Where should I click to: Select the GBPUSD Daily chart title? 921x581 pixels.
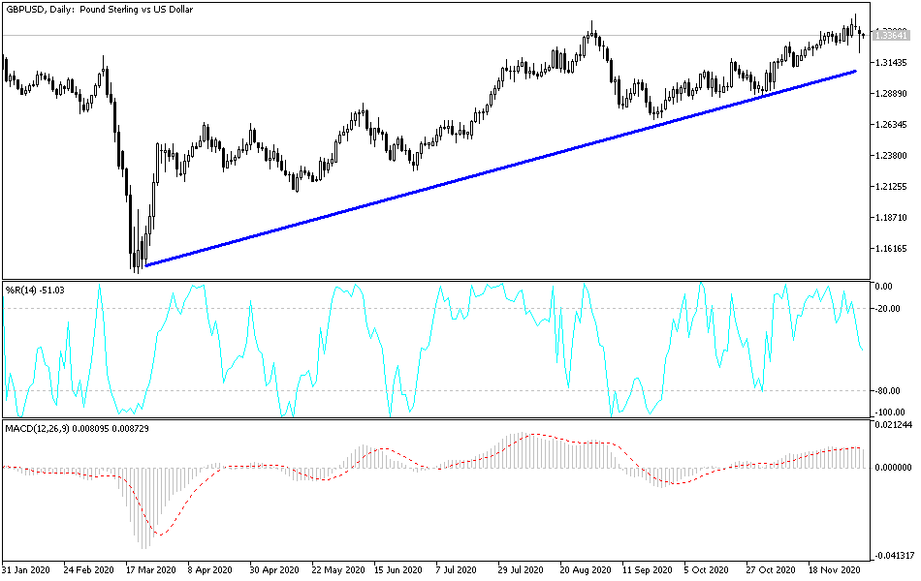[99, 10]
